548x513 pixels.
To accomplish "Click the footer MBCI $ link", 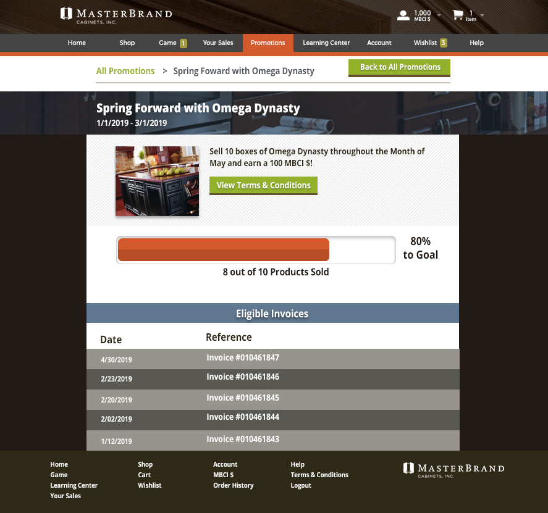I will point(223,475).
